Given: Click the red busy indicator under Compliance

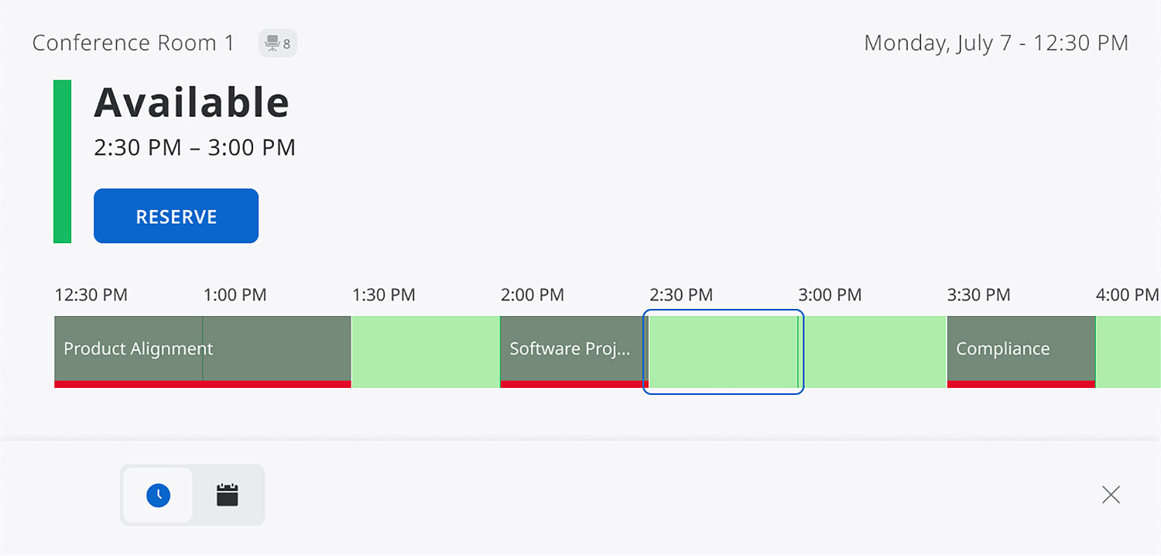Looking at the screenshot, I should [x=1020, y=384].
